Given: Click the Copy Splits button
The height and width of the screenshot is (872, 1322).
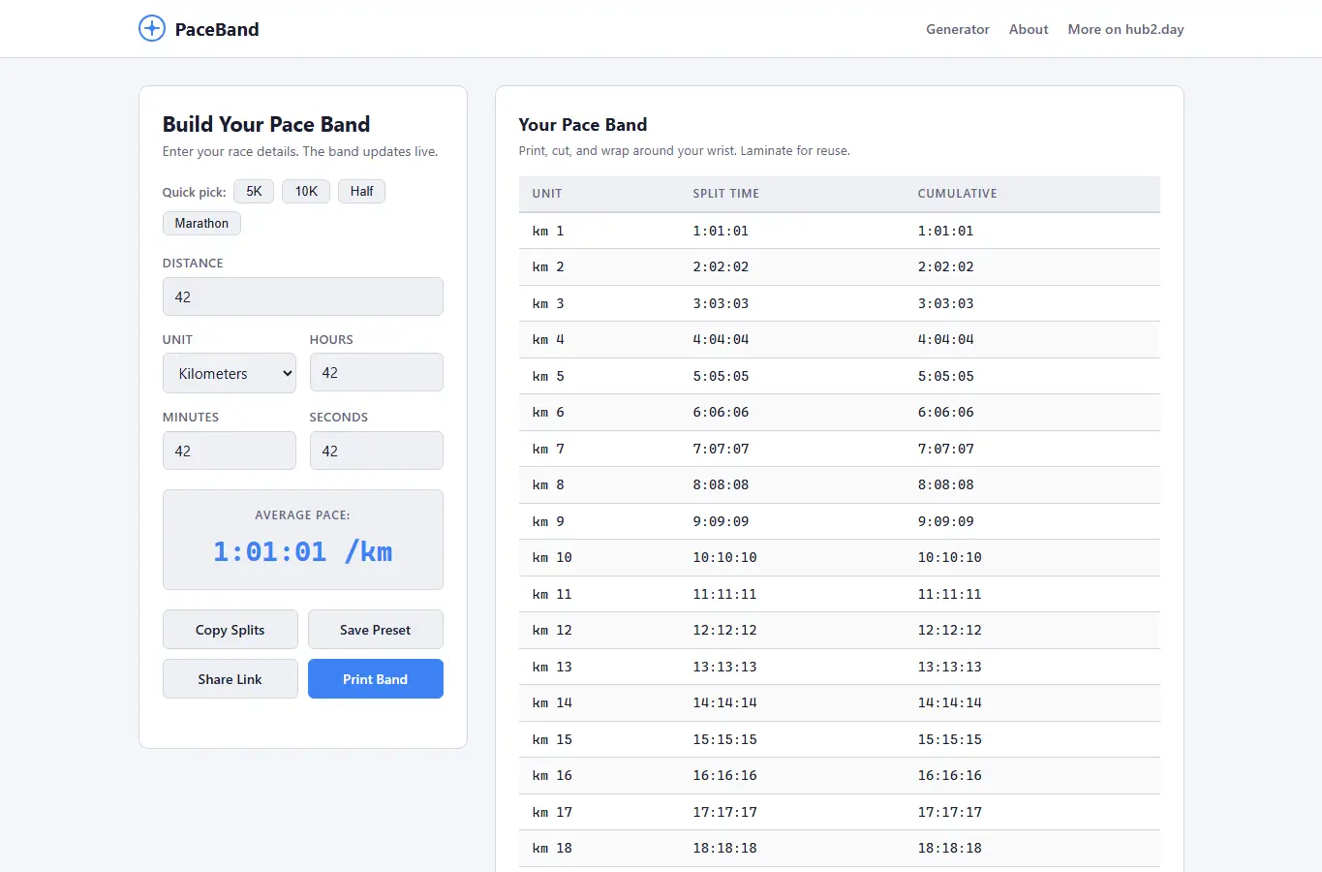Looking at the screenshot, I should tap(230, 630).
